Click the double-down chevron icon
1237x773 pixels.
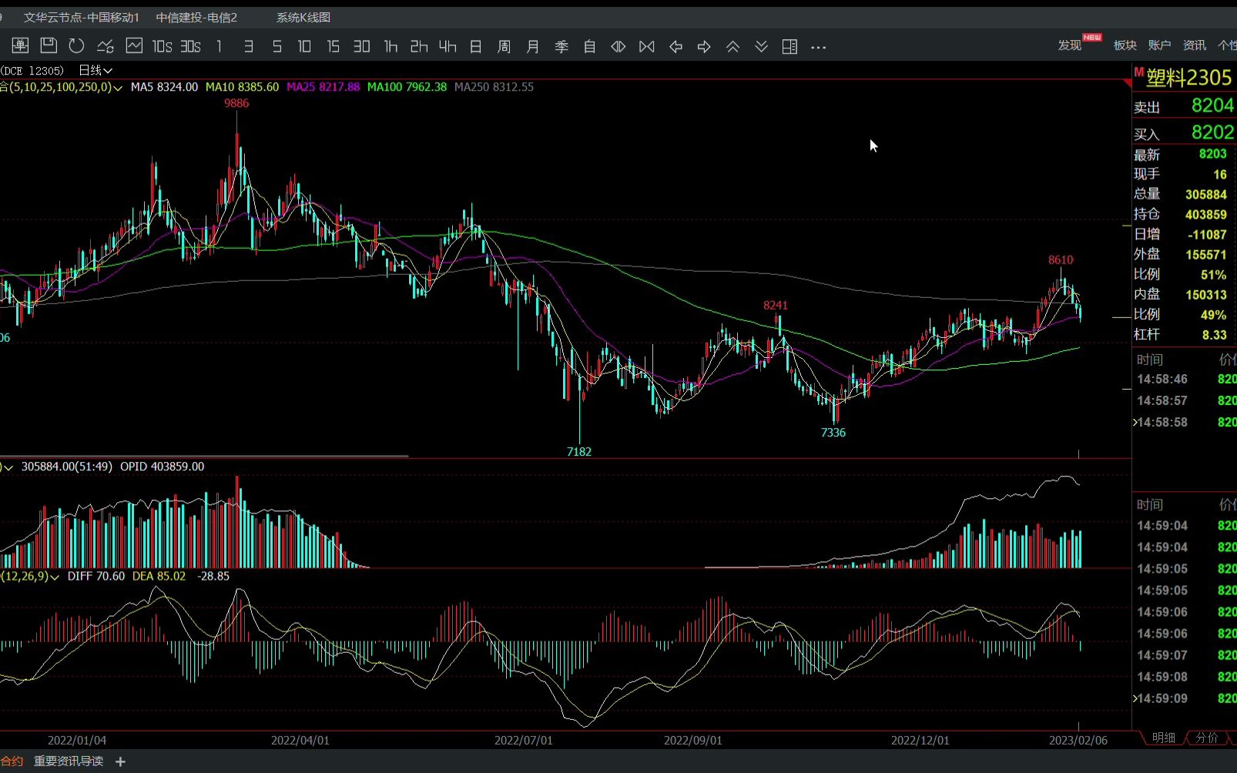761,47
